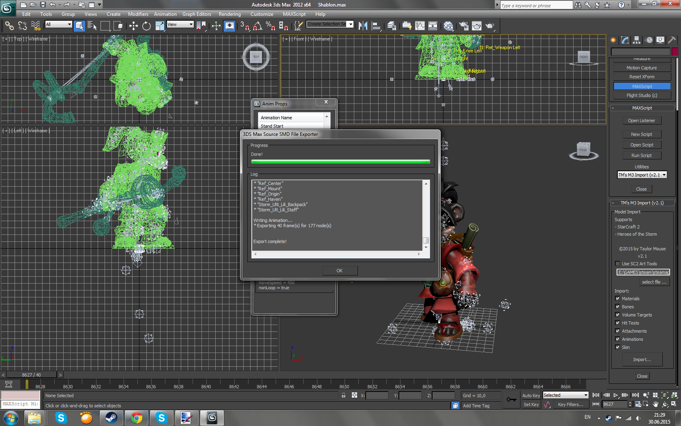Click the Select and Link icon
Image resolution: width=681 pixels, height=426 pixels.
(x=9, y=26)
